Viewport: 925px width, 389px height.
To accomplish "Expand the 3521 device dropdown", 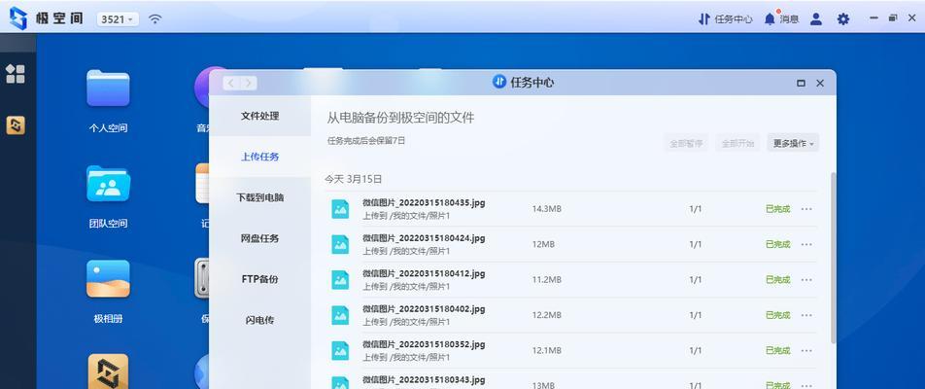I will (118, 18).
